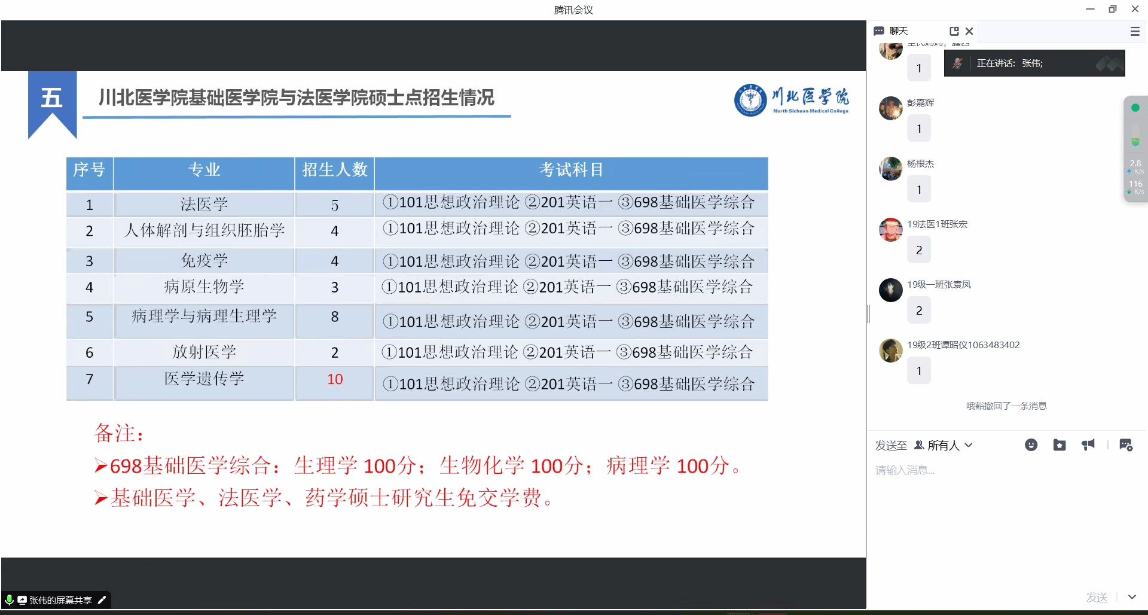Open the hamburger menu in top-right corner
The height and width of the screenshot is (615, 1148).
1135,31
